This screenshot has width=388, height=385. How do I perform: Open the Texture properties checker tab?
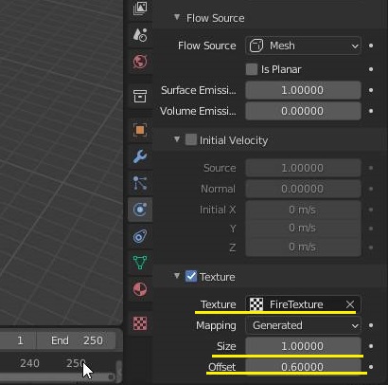click(x=140, y=323)
